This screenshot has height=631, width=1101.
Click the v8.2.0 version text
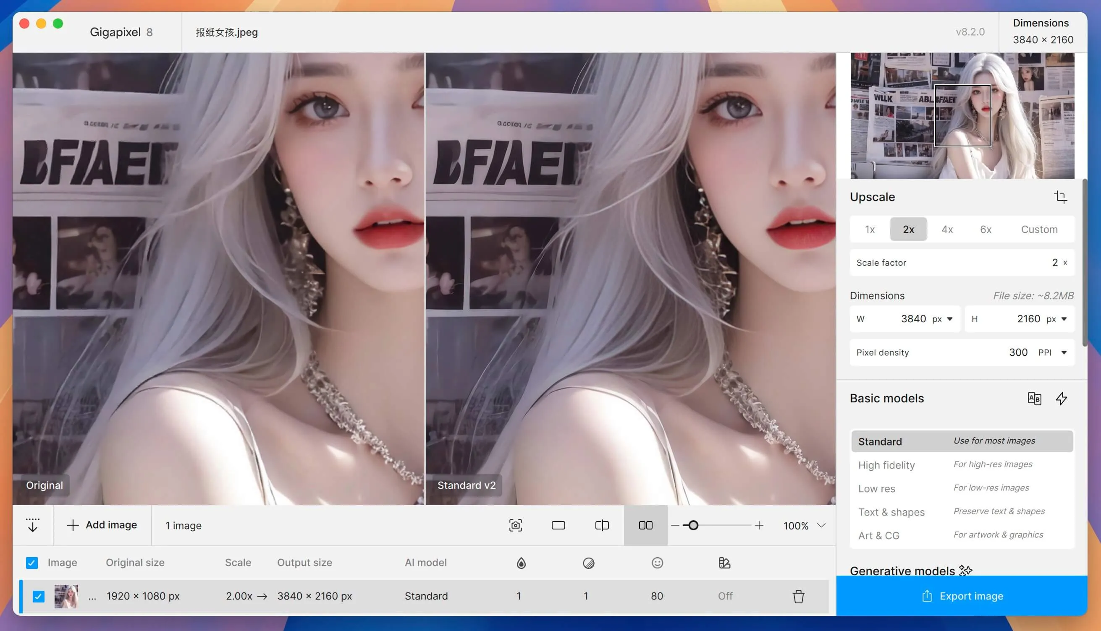970,32
